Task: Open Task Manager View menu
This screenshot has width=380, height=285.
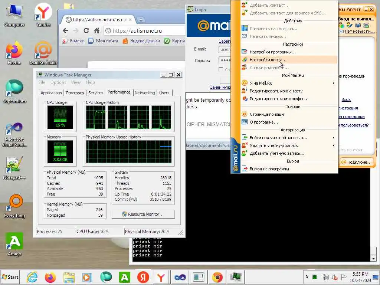Action: point(76,82)
